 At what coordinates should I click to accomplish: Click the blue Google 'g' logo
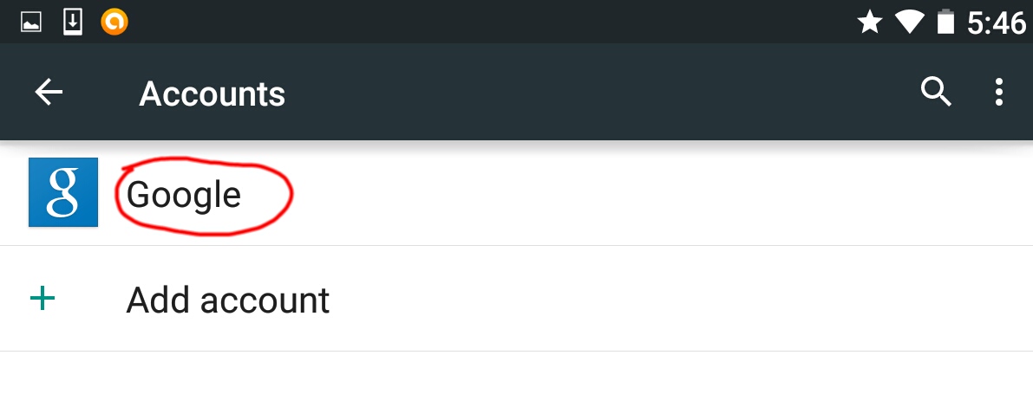(63, 192)
